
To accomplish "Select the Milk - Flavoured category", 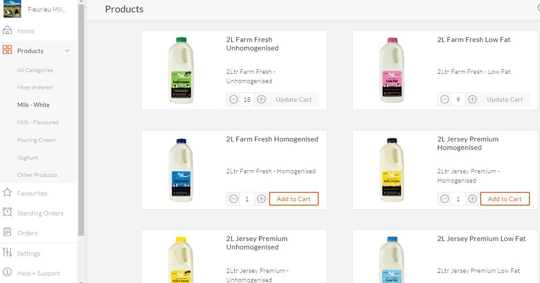I will tap(38, 122).
